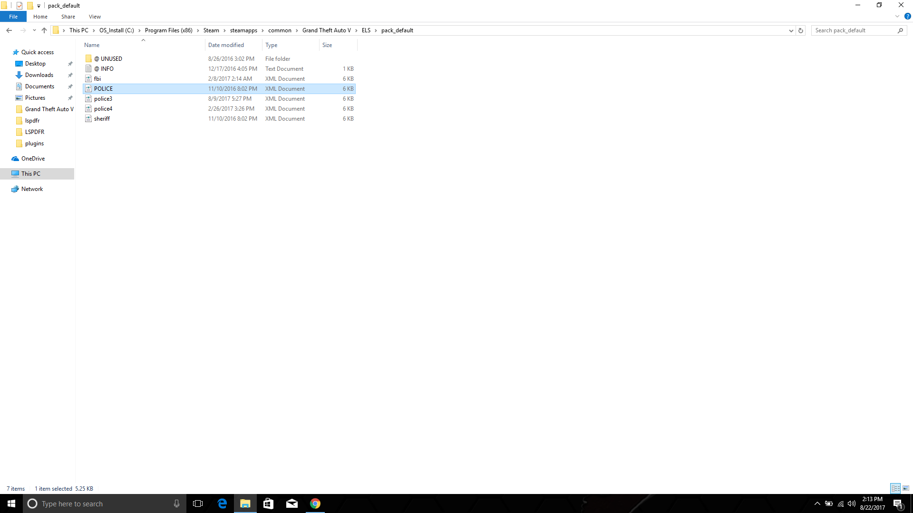Click the Up one level arrow
Viewport: 913px width, 513px height.
[x=44, y=30]
